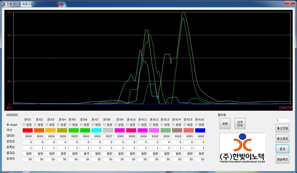This screenshot has height=173, width=297.
Task: Click the red color swatch for 센서1
Action: 28,131
